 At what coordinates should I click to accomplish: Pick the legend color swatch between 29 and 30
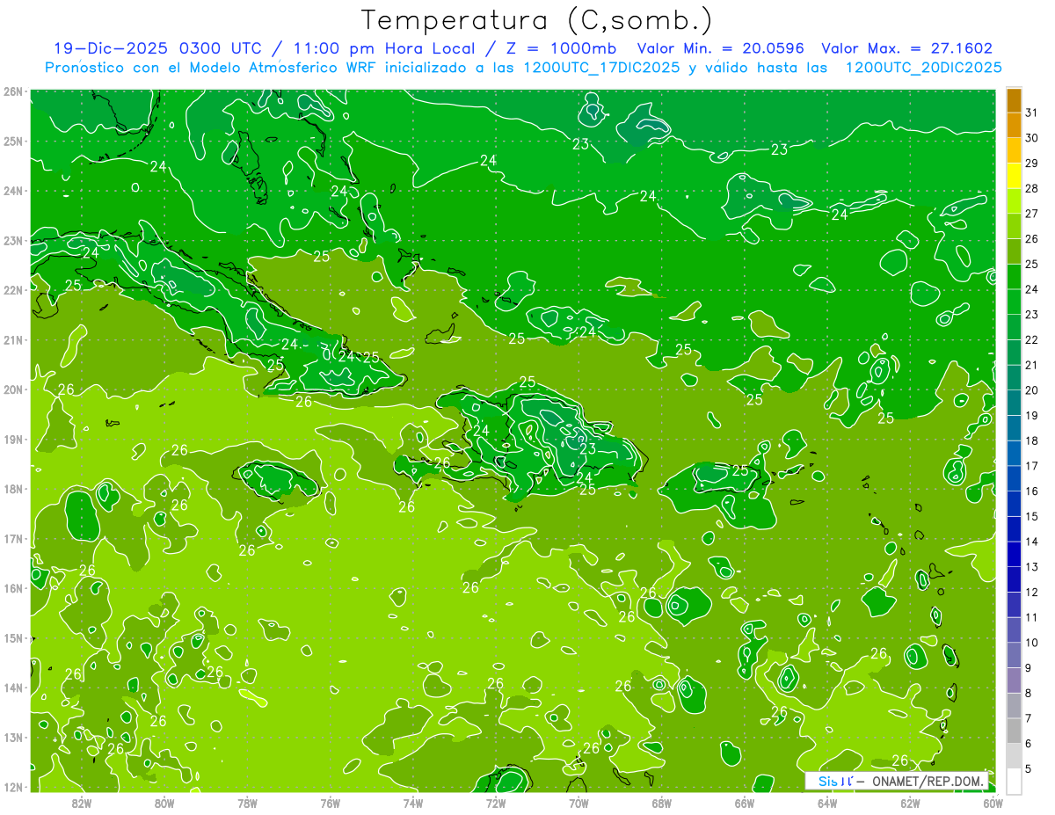tap(1014, 150)
